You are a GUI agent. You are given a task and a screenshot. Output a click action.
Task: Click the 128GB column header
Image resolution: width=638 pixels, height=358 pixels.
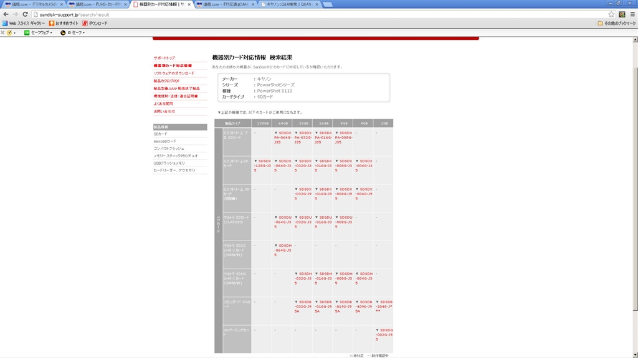[262, 123]
